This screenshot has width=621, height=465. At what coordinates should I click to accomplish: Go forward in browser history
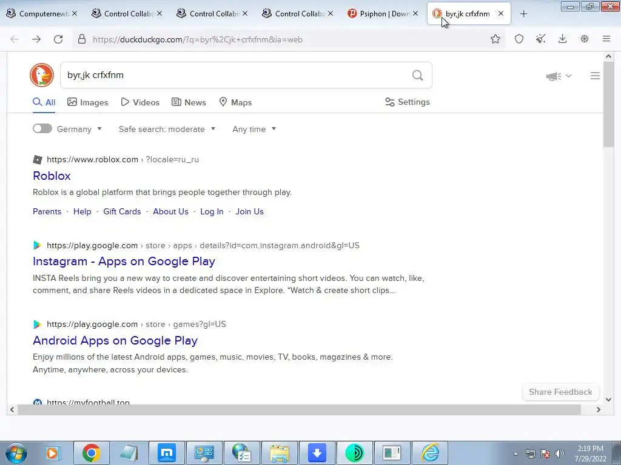(36, 39)
